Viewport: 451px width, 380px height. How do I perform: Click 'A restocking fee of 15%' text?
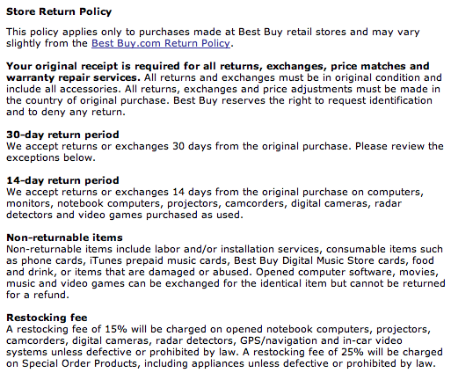pyautogui.click(x=67, y=329)
